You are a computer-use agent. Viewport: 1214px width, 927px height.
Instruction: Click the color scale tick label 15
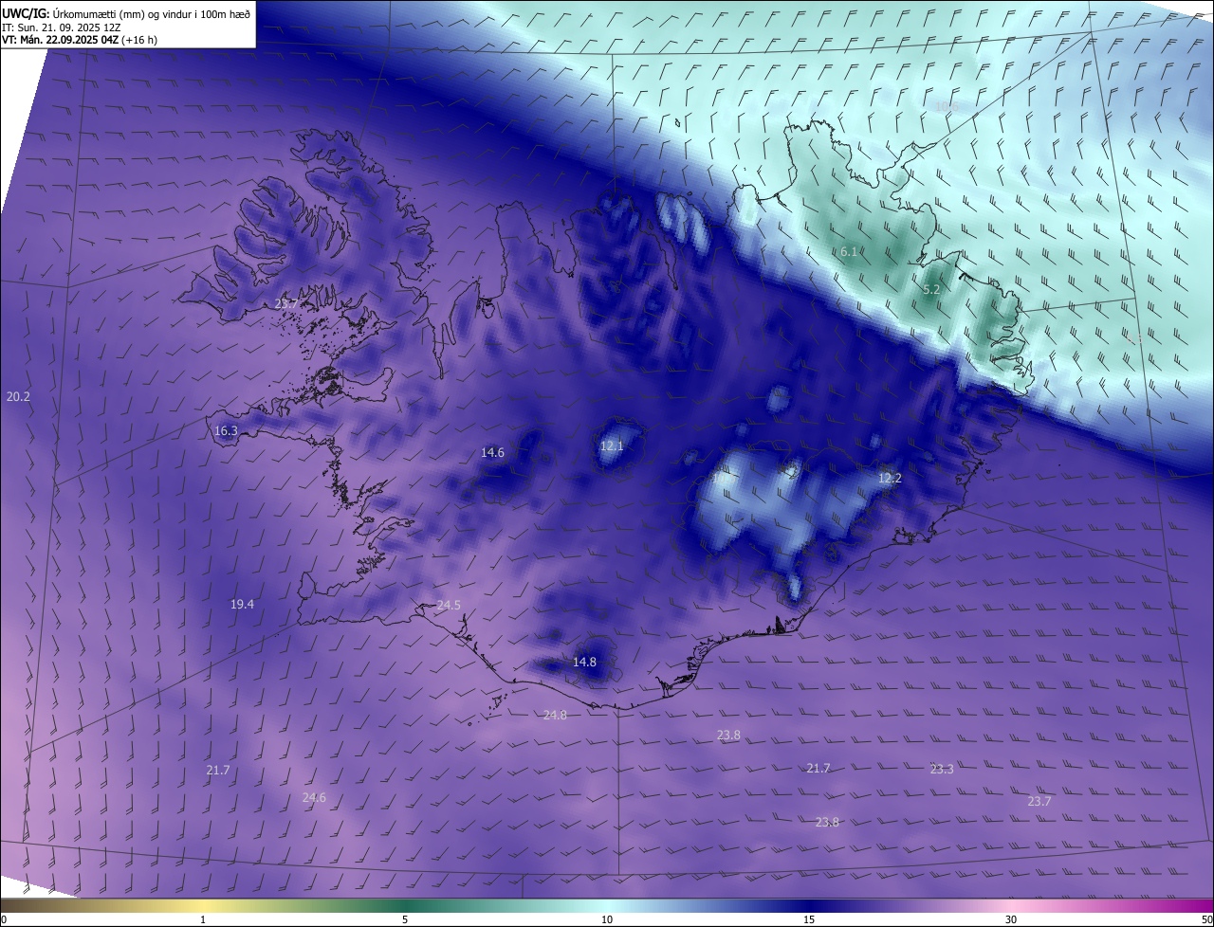[x=809, y=920]
